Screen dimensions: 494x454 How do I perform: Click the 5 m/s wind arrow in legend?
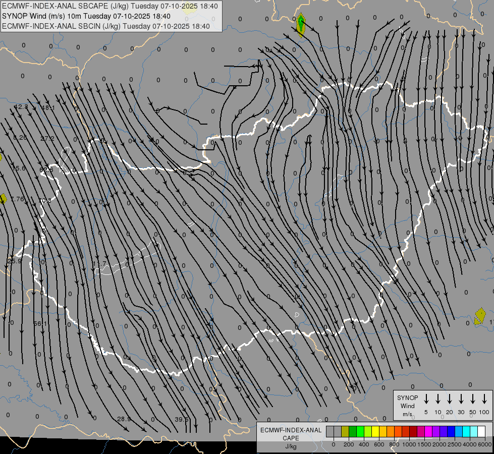point(426,400)
